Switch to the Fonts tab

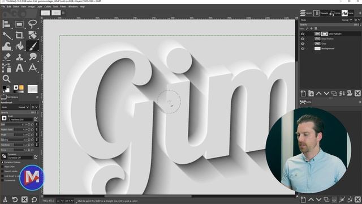[x=348, y=13]
